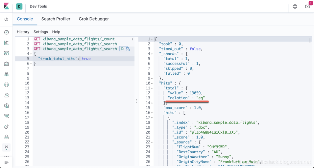Image resolution: width=314 pixels, height=168 pixels.
Task: Expand the side navigation menu
Action: (x=6, y=162)
